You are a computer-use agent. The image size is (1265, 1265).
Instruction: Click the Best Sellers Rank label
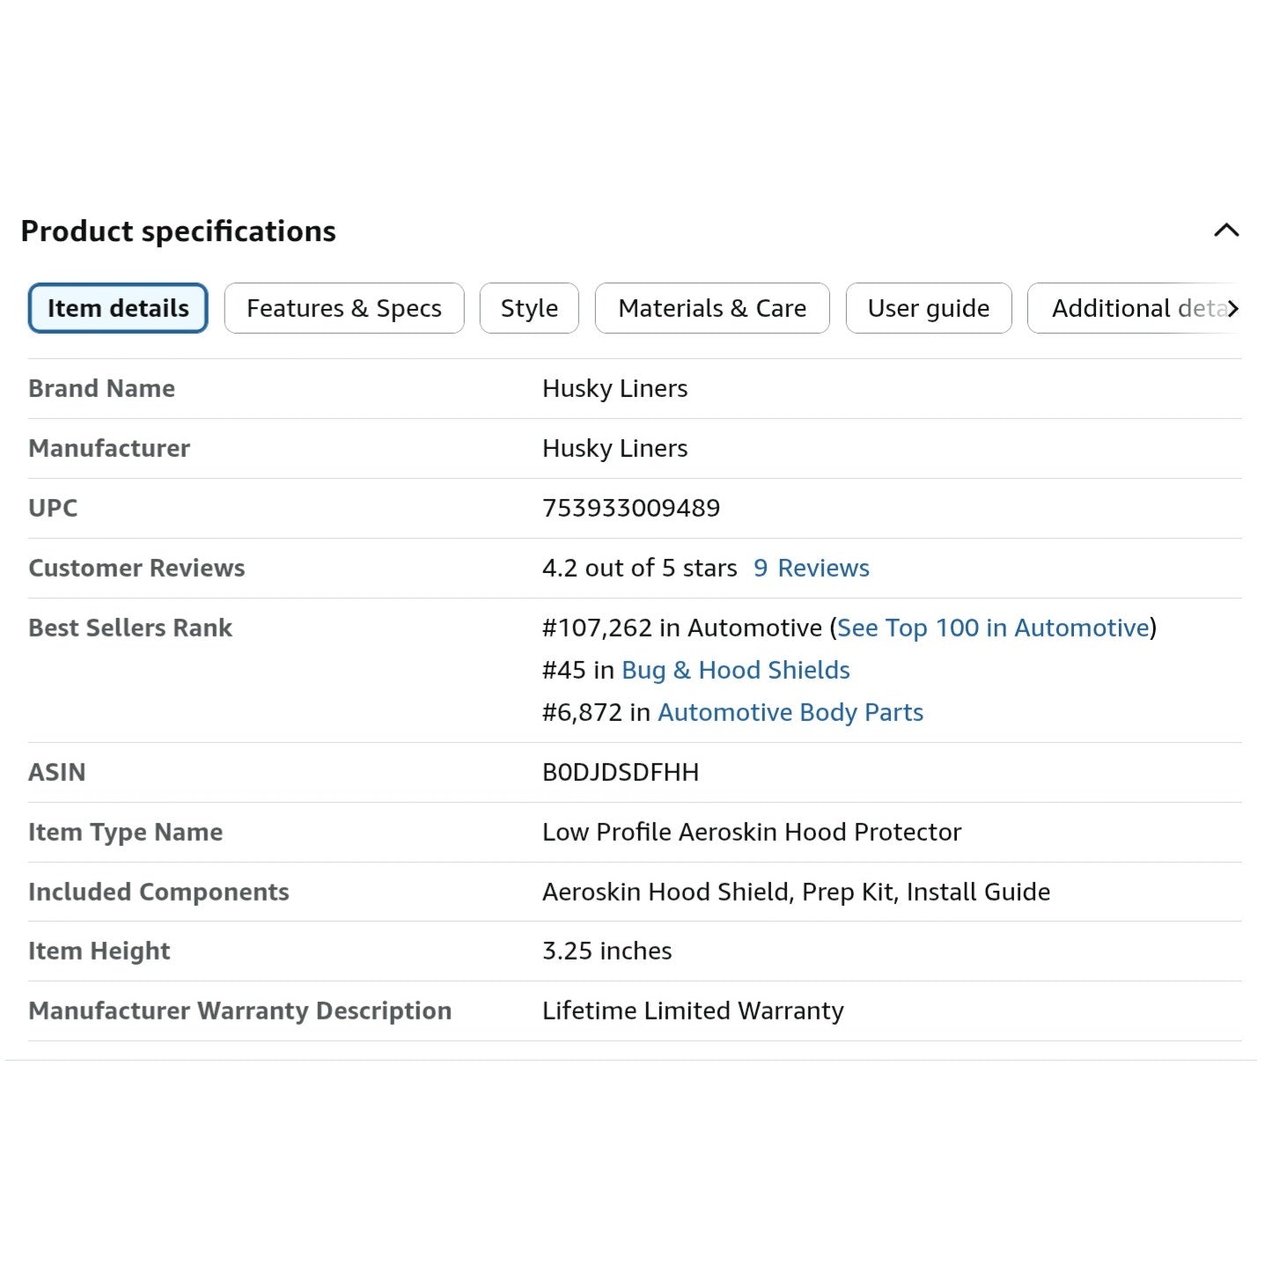[130, 628]
